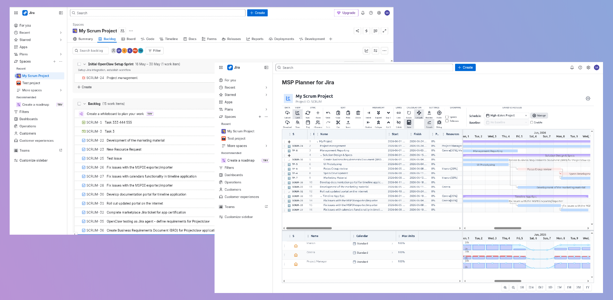This screenshot has width=613, height=300.
Task: Check the Backlog section checkbox
Action: 79,104
